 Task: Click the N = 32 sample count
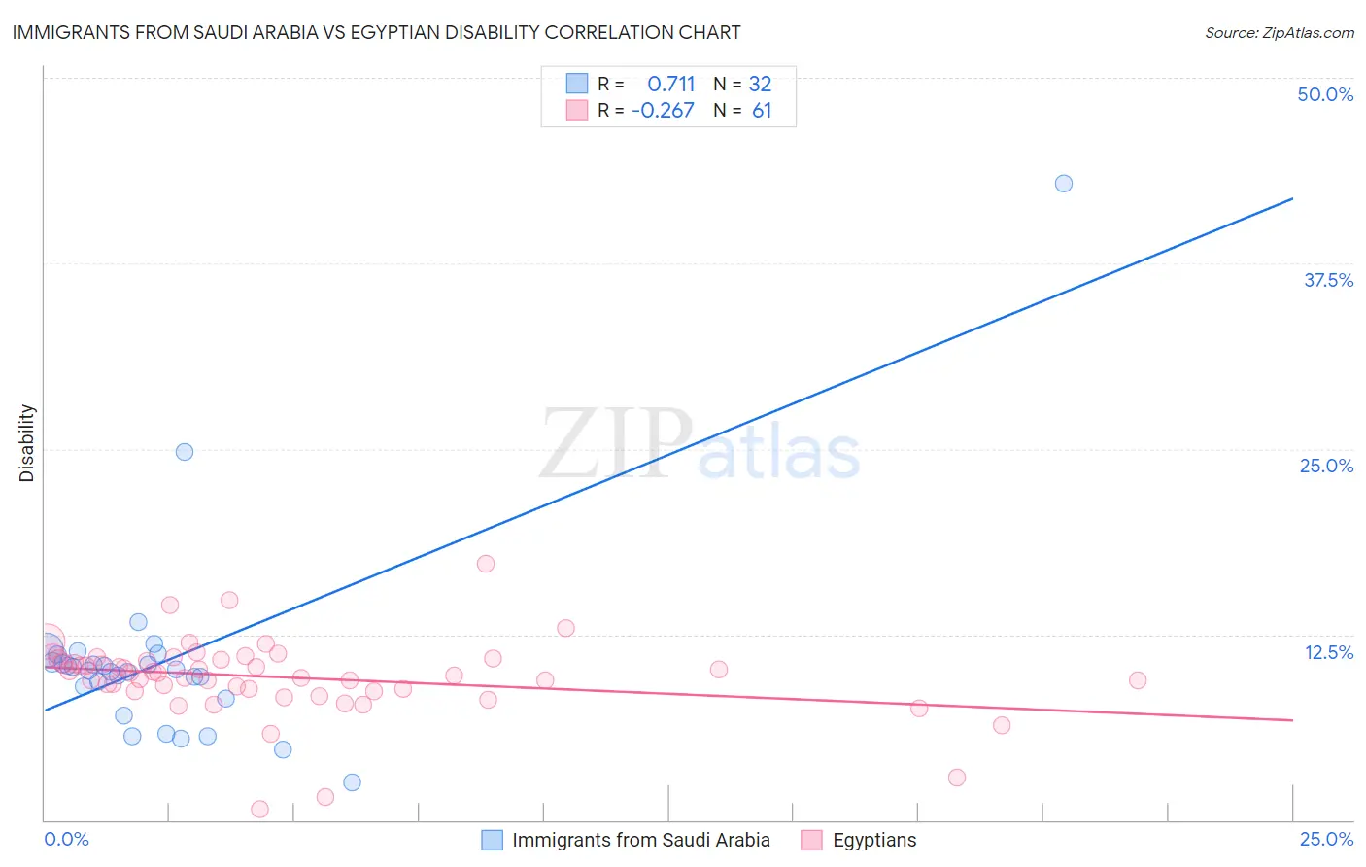pyautogui.click(x=742, y=84)
